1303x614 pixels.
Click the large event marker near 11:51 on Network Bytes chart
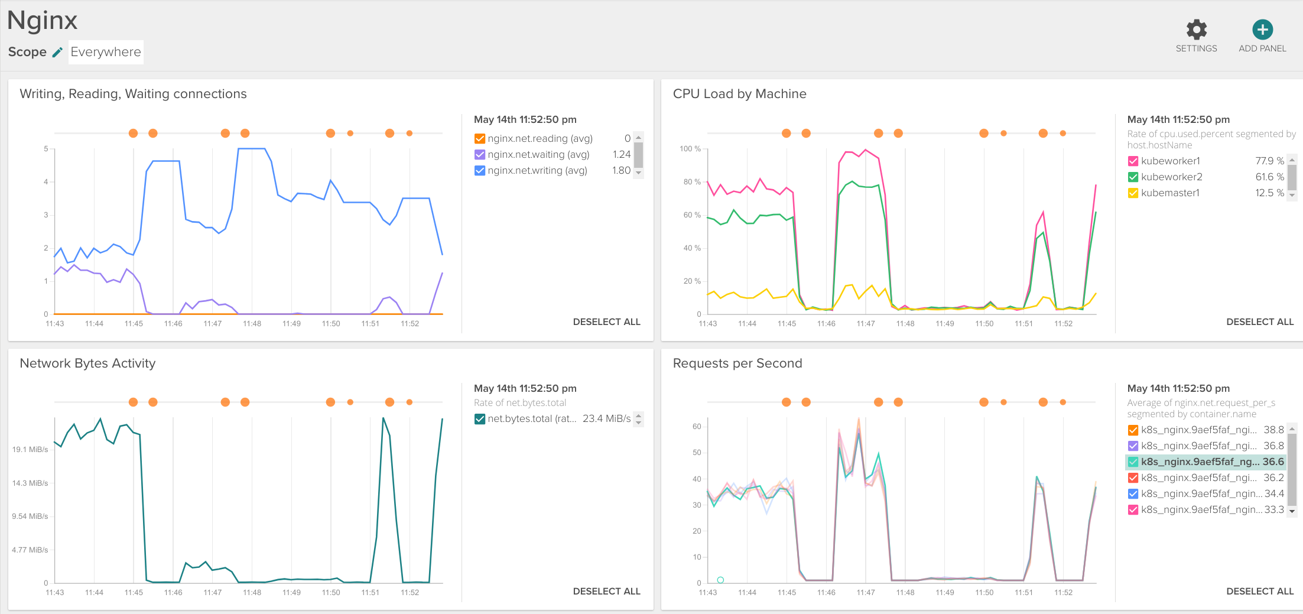click(389, 402)
